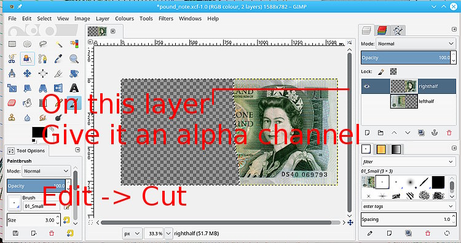This screenshot has height=243, width=461.
Task: Select the Rectangle Select tool
Action: pyautogui.click(x=12, y=44)
